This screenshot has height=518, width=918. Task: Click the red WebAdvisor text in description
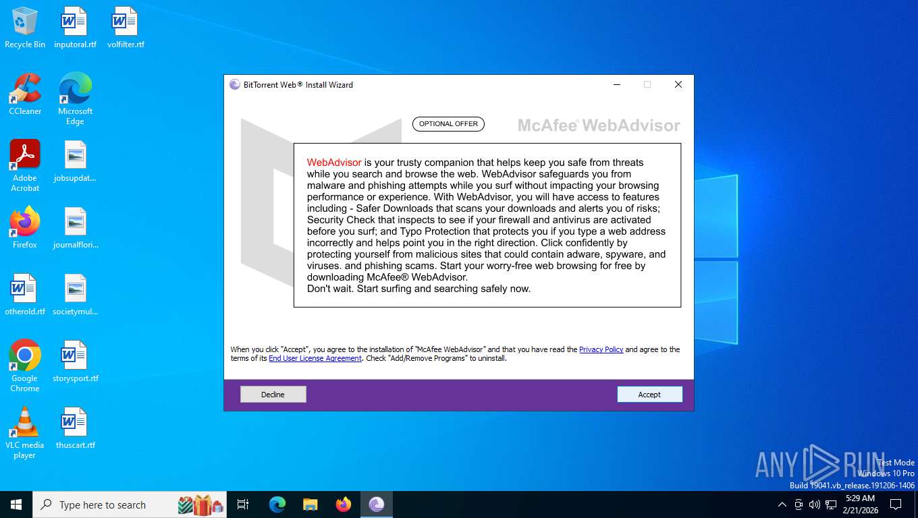tap(334, 163)
